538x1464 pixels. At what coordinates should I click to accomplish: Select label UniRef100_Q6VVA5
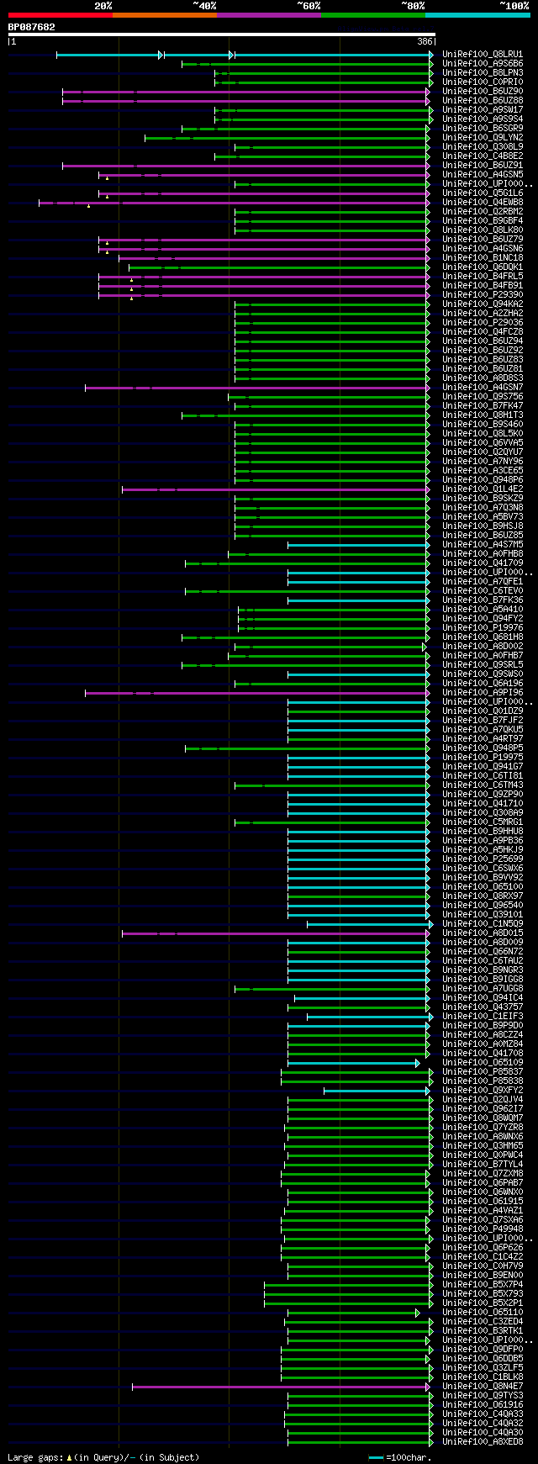point(483,443)
